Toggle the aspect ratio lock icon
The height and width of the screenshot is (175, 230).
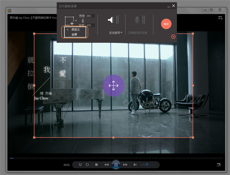(83, 21)
